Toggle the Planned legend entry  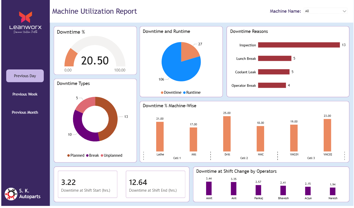76,155
